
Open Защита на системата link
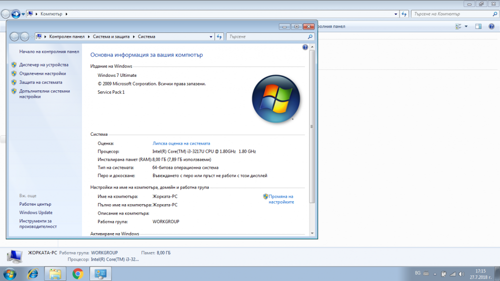pyautogui.click(x=40, y=82)
